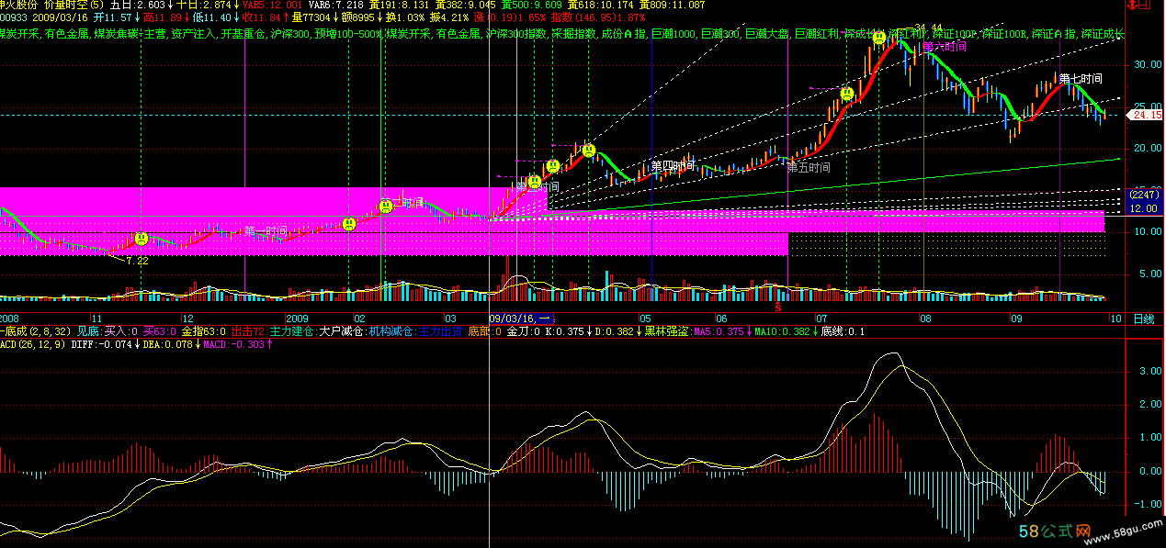Screen dimensions: 1166x548
Task: Click the 开11.57 opening price
Action: tap(113, 17)
